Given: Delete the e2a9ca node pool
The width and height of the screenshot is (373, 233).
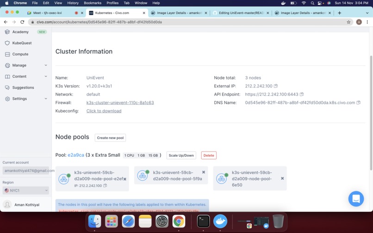Looking at the screenshot, I should [x=209, y=155].
